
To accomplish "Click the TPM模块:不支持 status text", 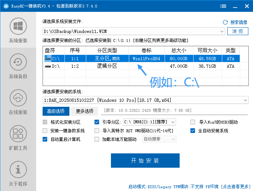I will coord(188,187).
